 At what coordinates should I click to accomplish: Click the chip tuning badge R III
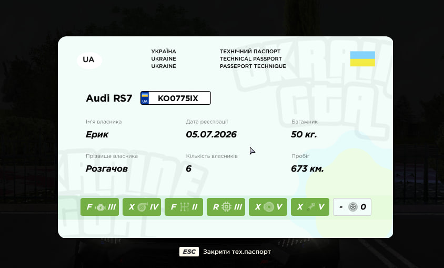coord(226,207)
